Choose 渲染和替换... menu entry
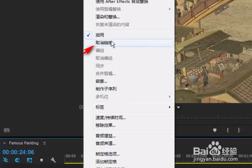Viewport: 252px width, 168px height. pos(129,17)
